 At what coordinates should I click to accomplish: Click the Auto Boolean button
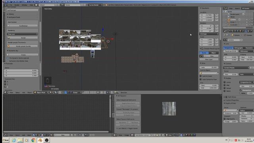coord(22,26)
